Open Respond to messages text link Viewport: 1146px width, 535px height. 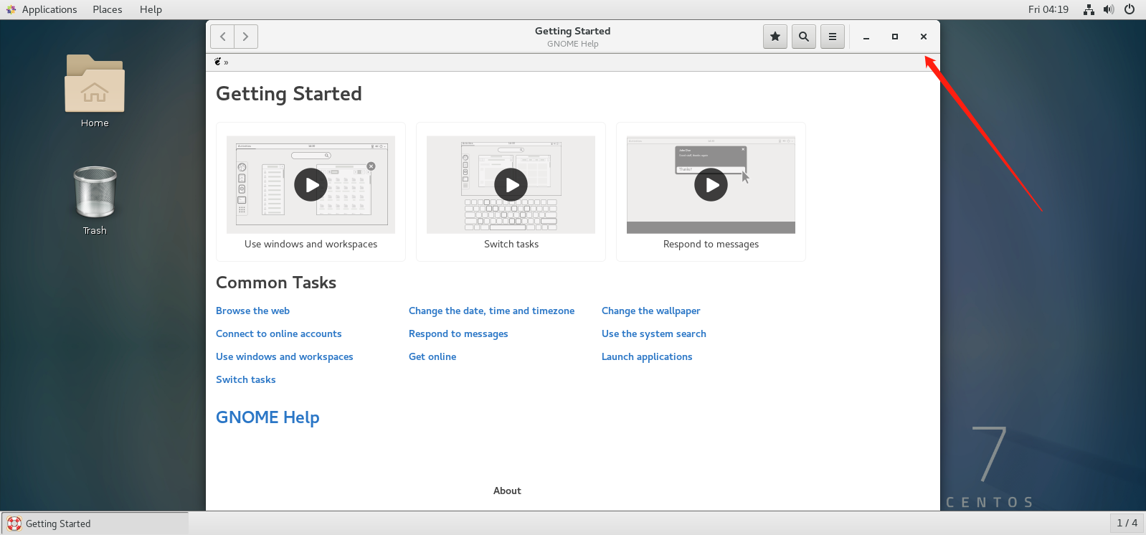pos(458,333)
